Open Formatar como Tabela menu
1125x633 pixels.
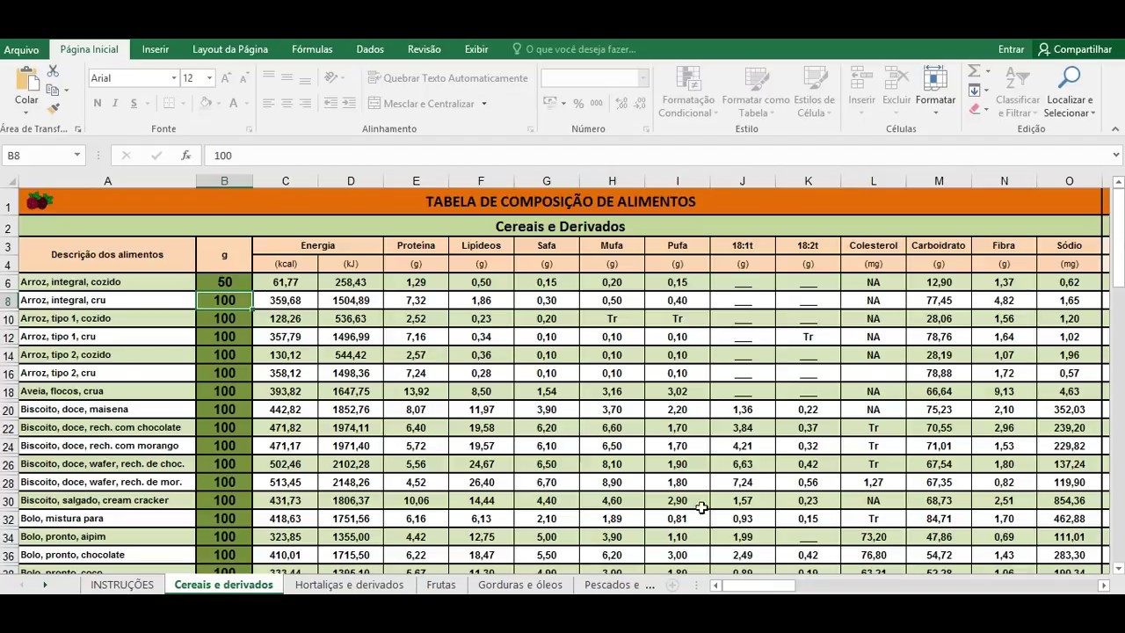click(756, 92)
